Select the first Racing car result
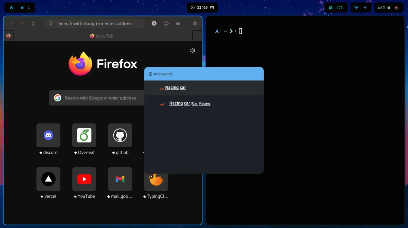 [204, 88]
